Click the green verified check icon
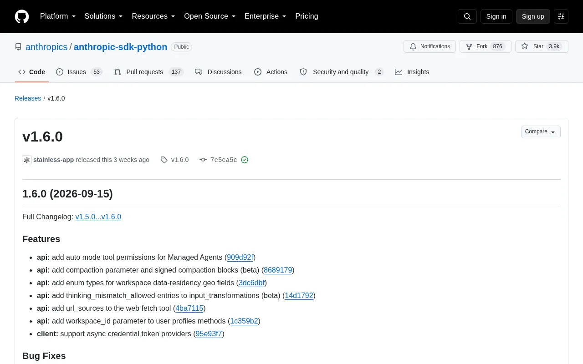The height and width of the screenshot is (364, 583). pyautogui.click(x=245, y=160)
